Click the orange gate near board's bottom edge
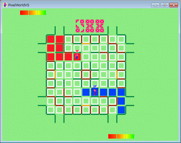This screenshot has width=181, height=143. pyautogui.click(x=86, y=105)
